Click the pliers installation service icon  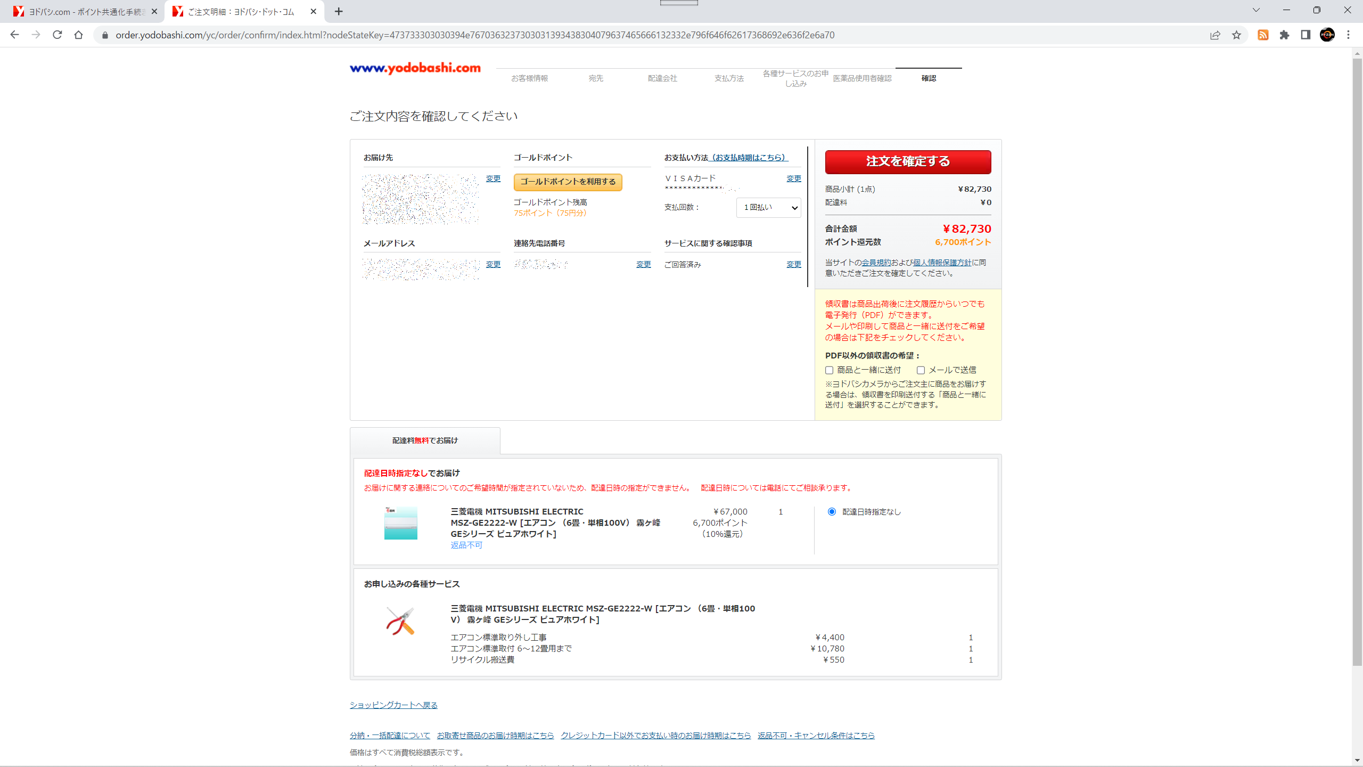(400, 621)
